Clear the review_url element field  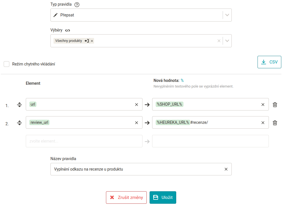[x=137, y=123]
